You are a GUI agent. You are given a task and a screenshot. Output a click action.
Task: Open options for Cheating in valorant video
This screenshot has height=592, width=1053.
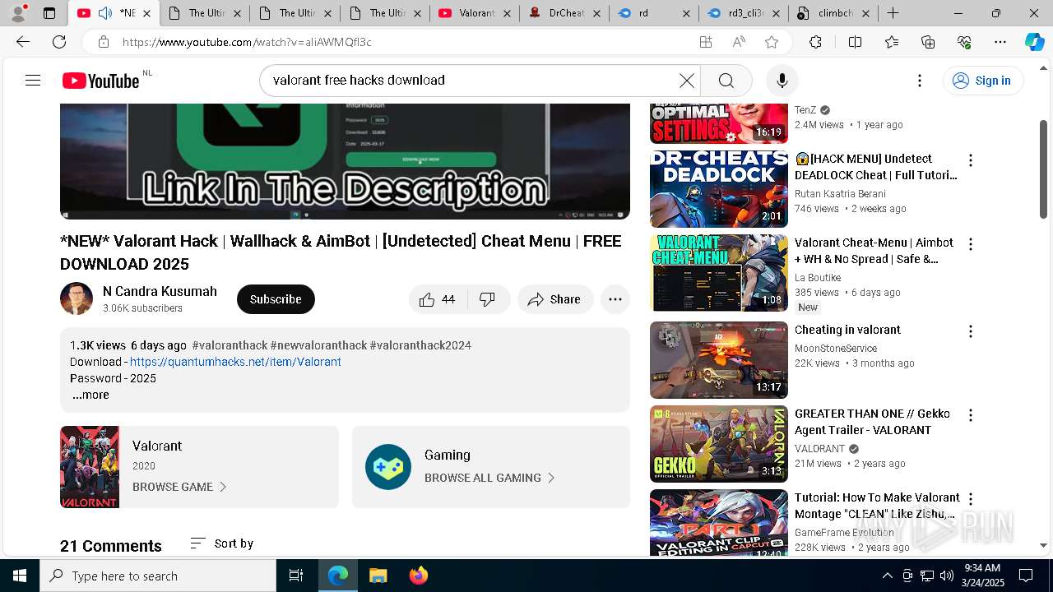[x=971, y=331]
